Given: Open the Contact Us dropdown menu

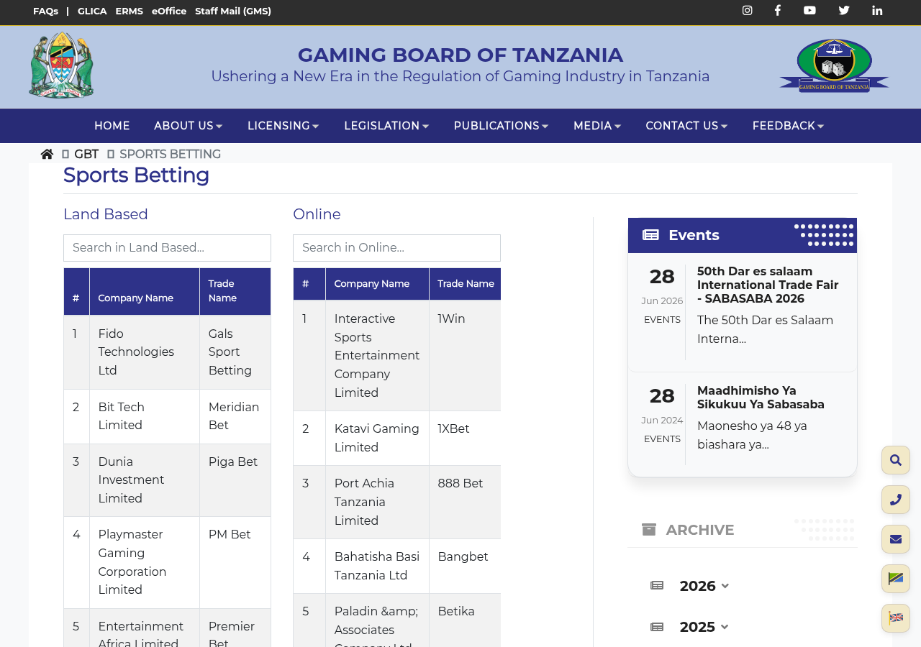Looking at the screenshot, I should pyautogui.click(x=686, y=126).
